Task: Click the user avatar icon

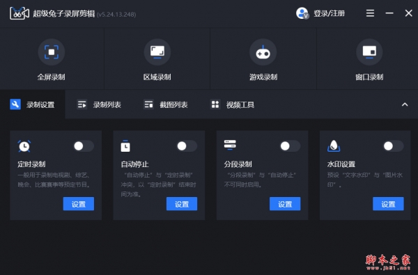Action: tap(302, 13)
